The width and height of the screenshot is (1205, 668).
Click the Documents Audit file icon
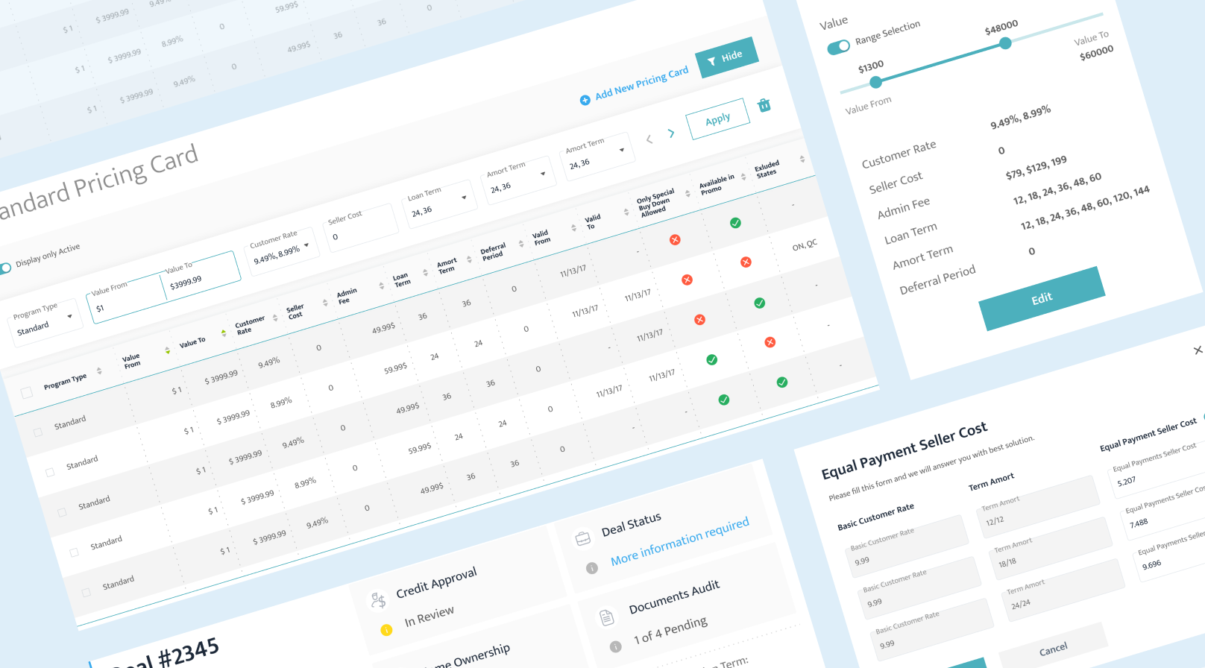(607, 617)
